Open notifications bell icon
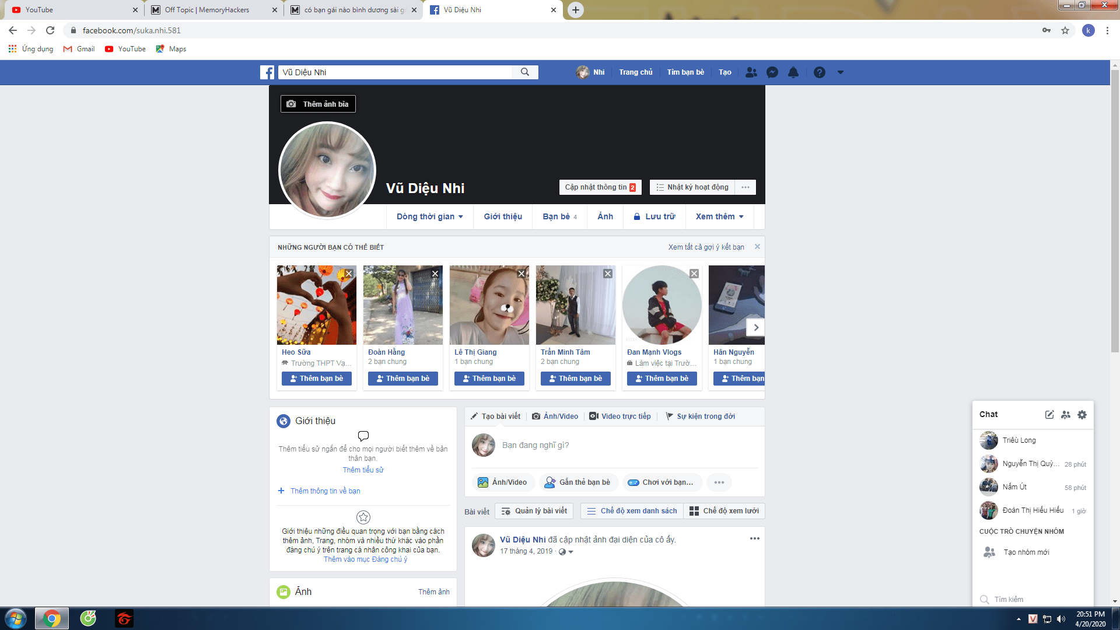 pos(793,72)
